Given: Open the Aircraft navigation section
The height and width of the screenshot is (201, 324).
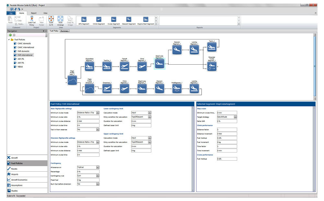Looking at the screenshot, I should click(x=27, y=158).
